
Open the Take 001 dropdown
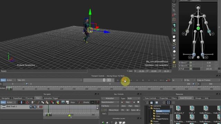50,80
